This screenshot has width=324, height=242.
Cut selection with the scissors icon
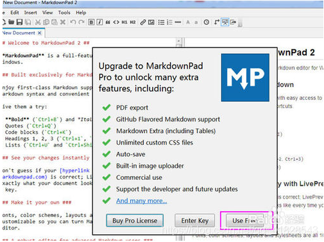38,22
